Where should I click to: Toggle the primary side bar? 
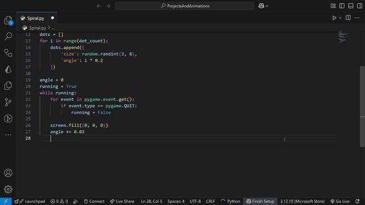[342, 6]
